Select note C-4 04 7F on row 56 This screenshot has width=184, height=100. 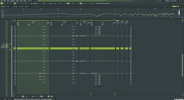coord(94,73)
